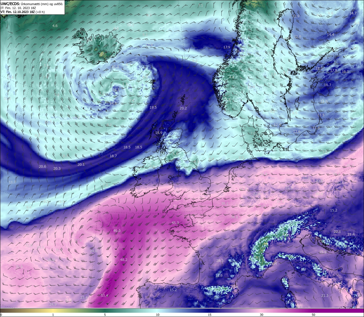Select the VT valid time line
364x317 pixels.
pyautogui.click(x=22, y=12)
